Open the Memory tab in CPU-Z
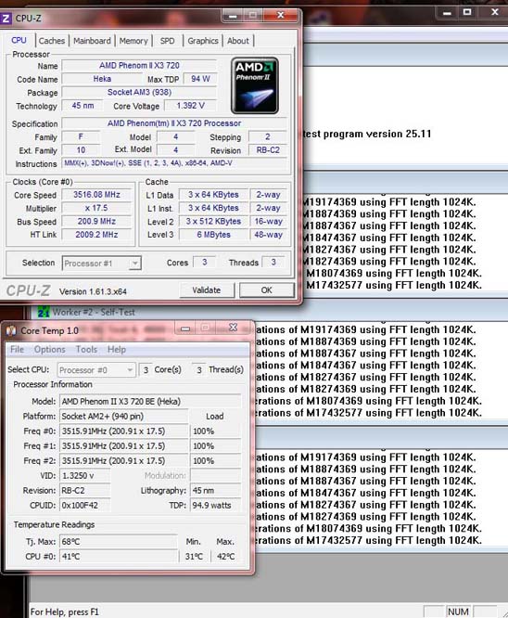 [133, 41]
